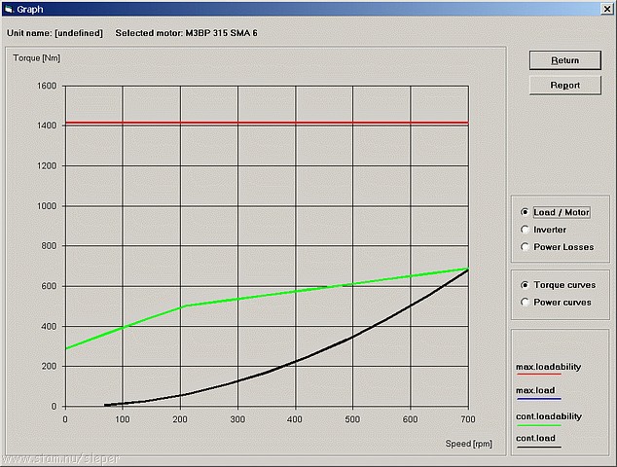This screenshot has height=467, width=617.
Task: Click the Return button
Action: [565, 60]
